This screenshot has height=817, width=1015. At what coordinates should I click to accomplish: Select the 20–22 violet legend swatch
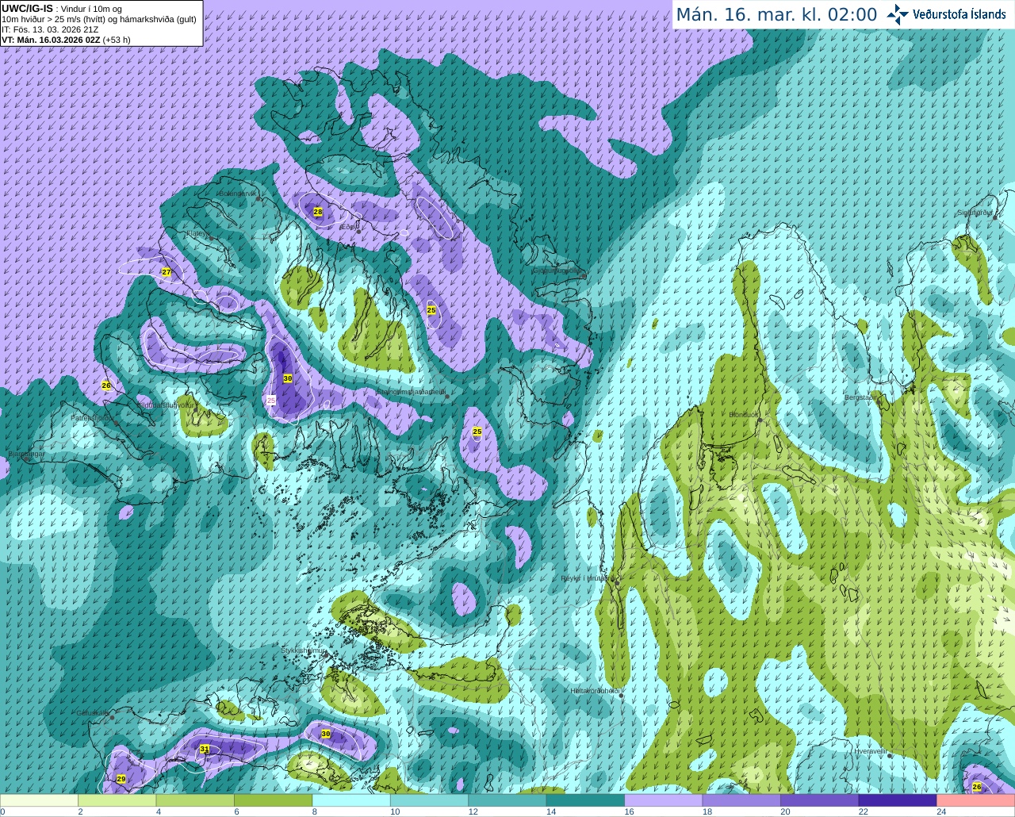coord(820,800)
